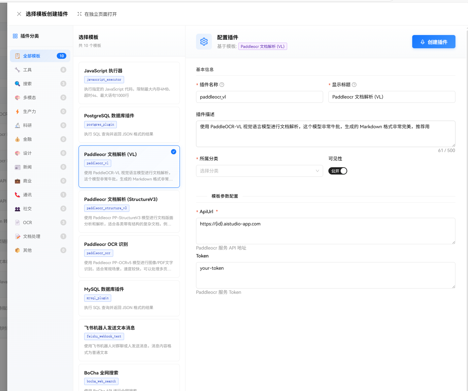
Task: Click the checkmark on the Paddleocr VL template
Action: [174, 152]
